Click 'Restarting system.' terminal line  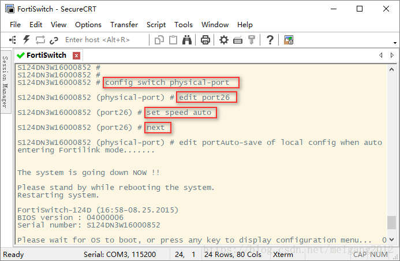click(x=58, y=195)
